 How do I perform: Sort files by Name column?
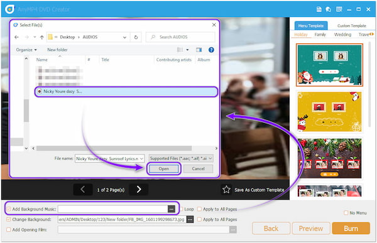click(42, 60)
